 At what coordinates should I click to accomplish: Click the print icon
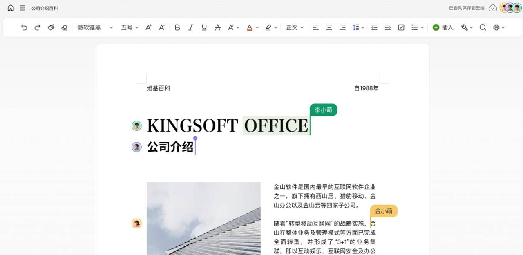(496, 27)
